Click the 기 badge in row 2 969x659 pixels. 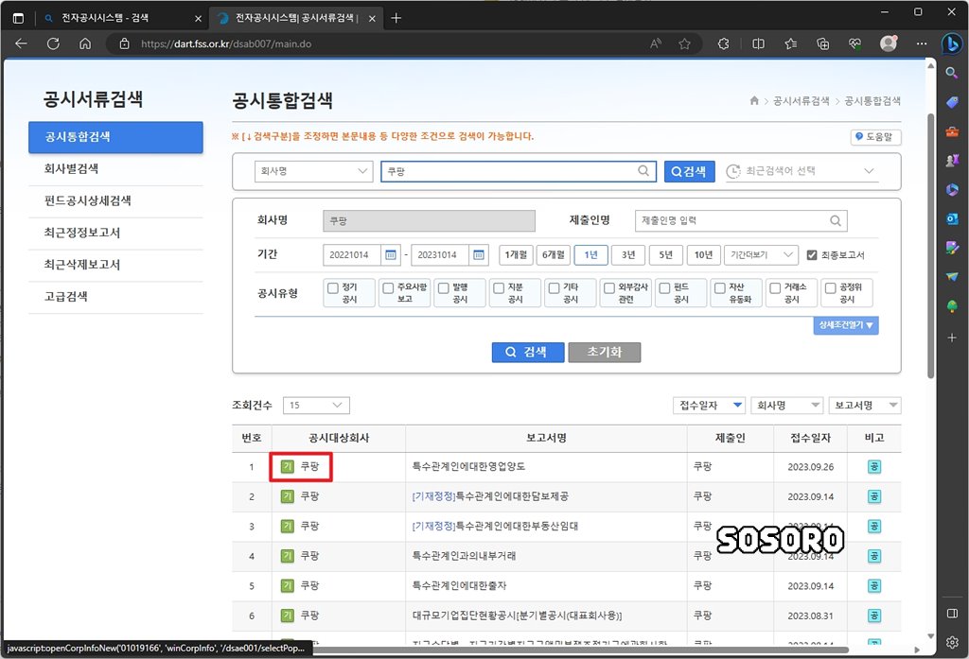pos(288,496)
